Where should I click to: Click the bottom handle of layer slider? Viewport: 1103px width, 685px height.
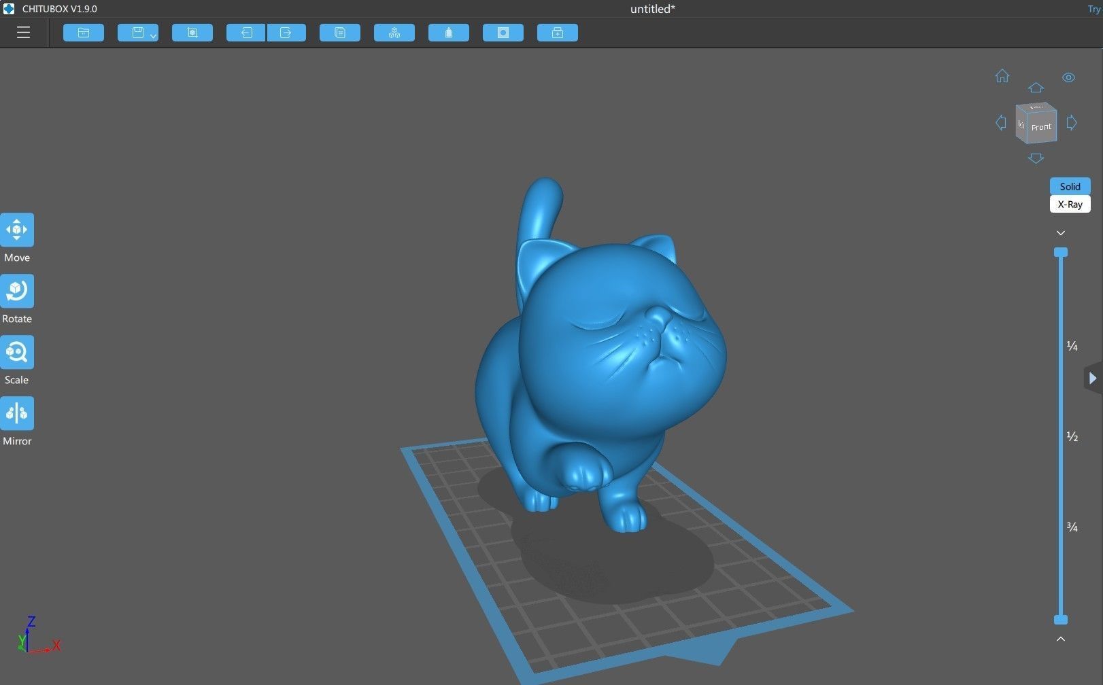point(1061,620)
